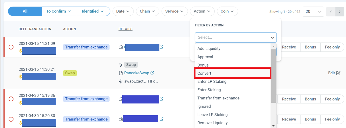
Task: Open the external link icon in the first transaction details
Action: pyautogui.click(x=162, y=47)
